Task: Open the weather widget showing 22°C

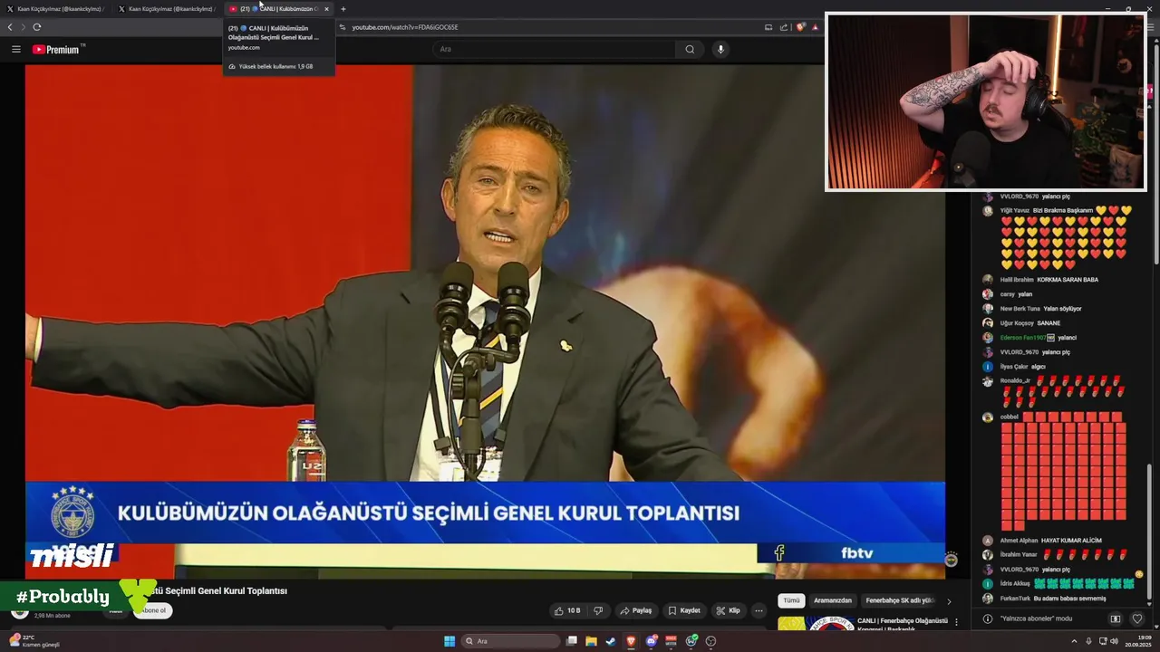Action: click(x=34, y=641)
